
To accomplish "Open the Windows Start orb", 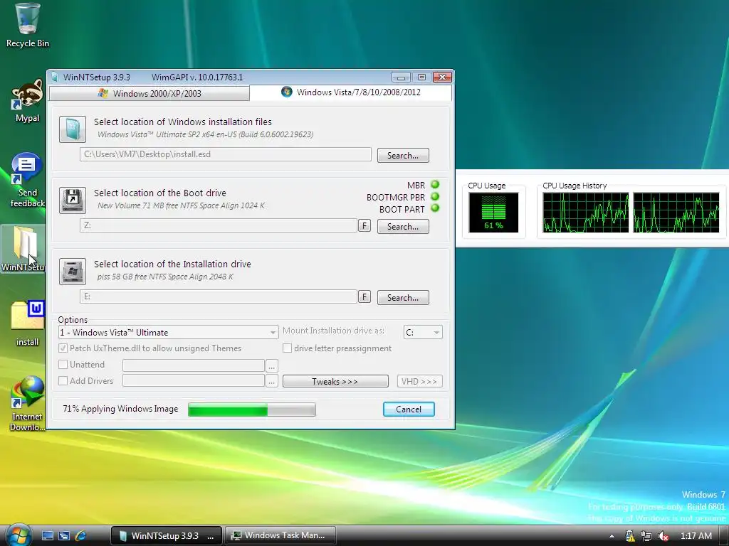I will coord(18,535).
